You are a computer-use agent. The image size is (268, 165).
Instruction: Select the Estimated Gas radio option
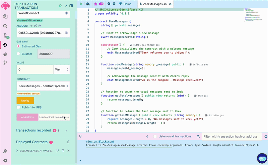click(18, 46)
